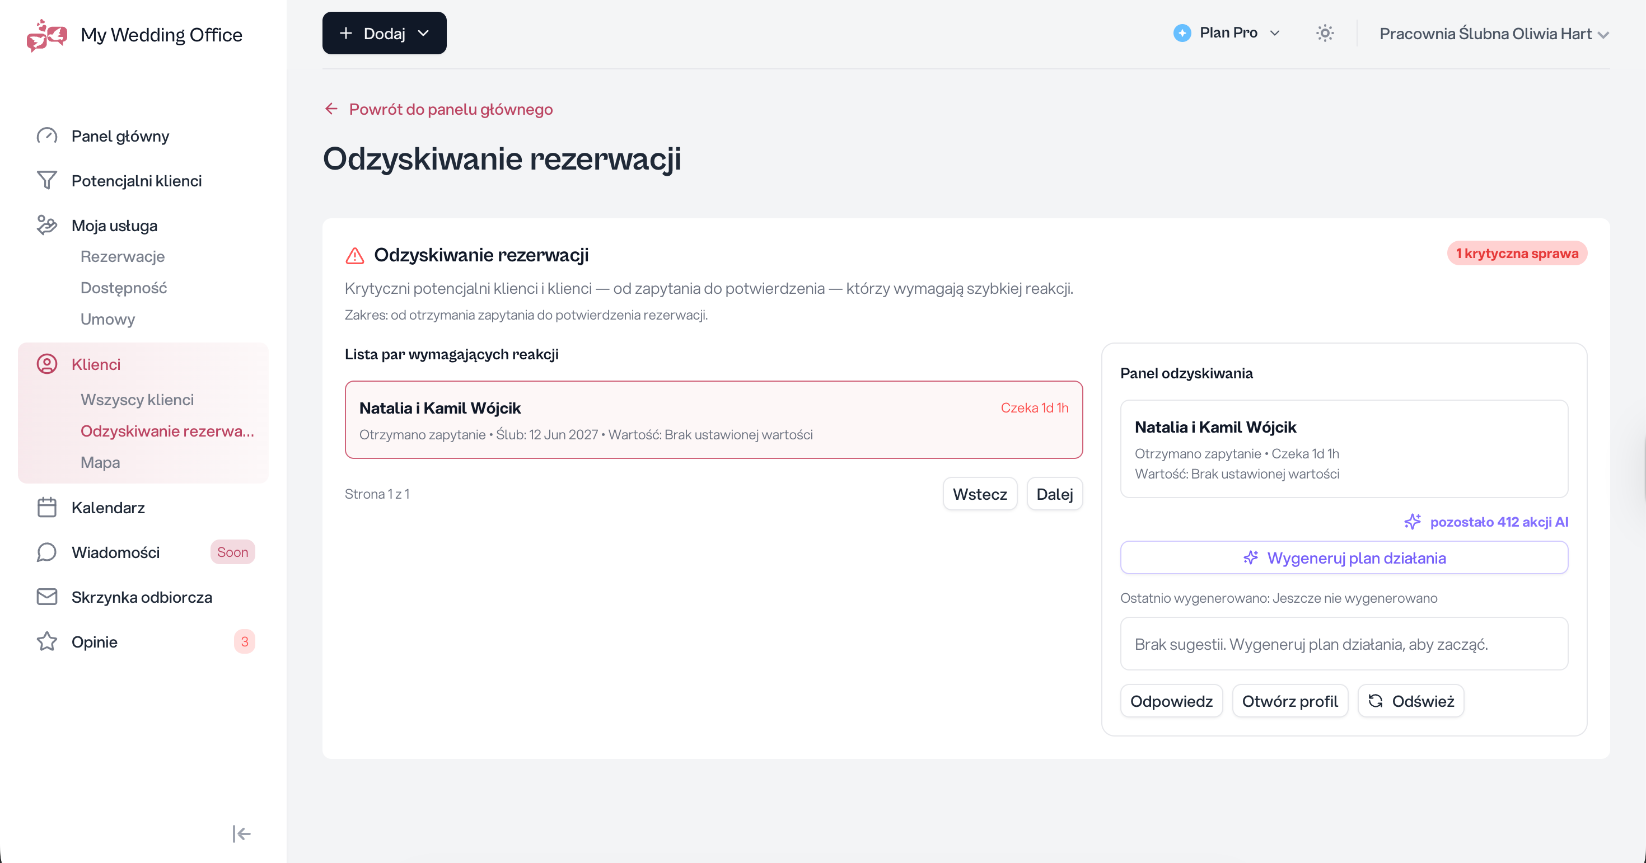This screenshot has width=1646, height=863.
Task: Click the 1 krytyczna sprawa badge
Action: (x=1517, y=254)
